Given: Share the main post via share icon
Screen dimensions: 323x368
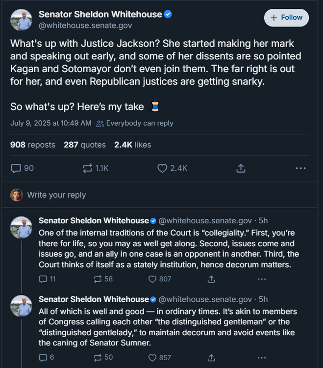Looking at the screenshot, I should 241,168.
